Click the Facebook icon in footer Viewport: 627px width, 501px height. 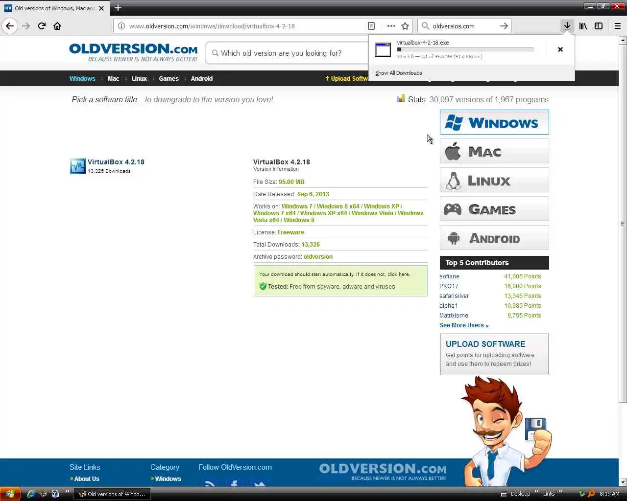(234, 483)
